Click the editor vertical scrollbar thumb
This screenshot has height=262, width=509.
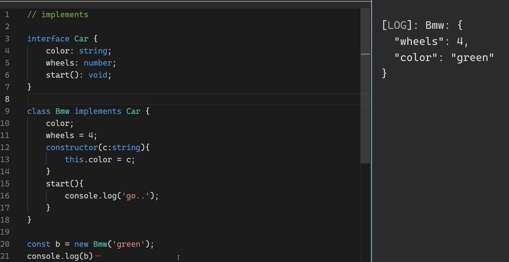point(365,86)
